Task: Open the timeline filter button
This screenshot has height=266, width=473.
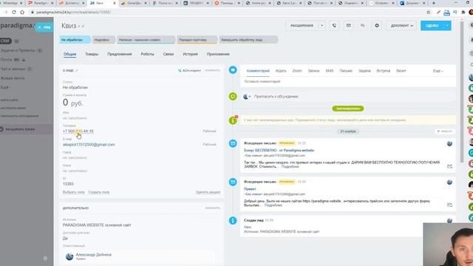Action: point(445,132)
